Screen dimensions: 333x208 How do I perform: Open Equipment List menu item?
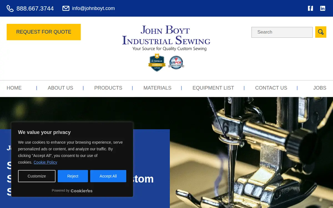coord(213,88)
